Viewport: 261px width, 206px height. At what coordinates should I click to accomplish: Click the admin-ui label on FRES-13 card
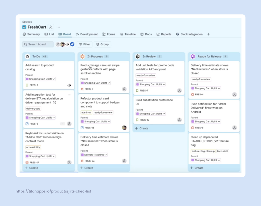(86, 112)
